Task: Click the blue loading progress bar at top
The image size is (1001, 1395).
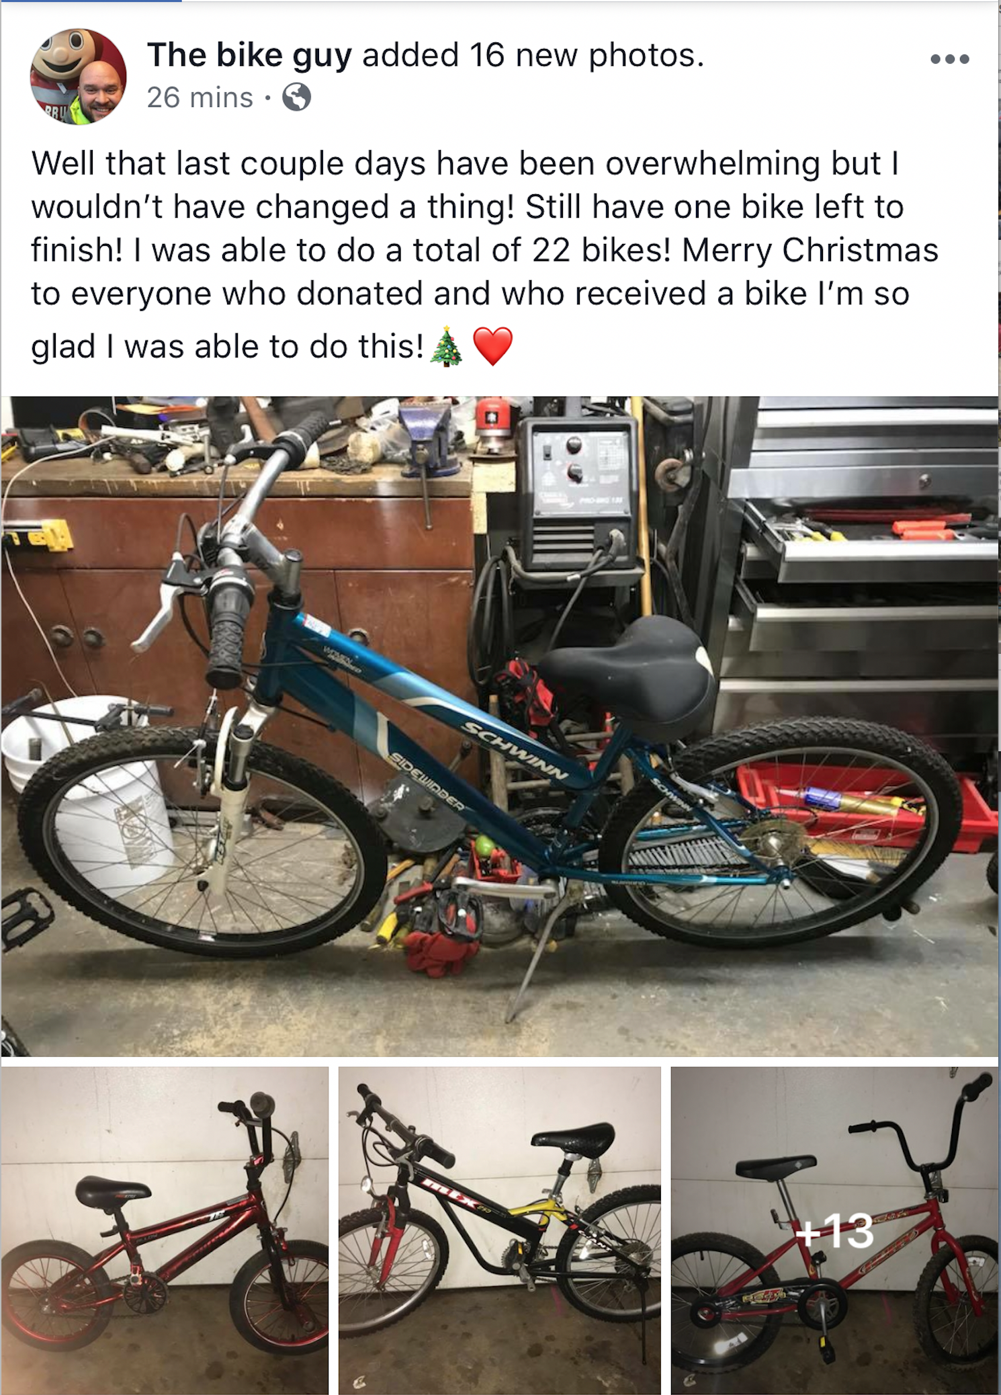Action: 91,1
